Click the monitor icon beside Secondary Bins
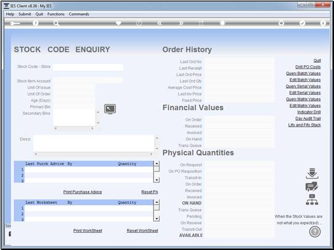 tap(110, 109)
